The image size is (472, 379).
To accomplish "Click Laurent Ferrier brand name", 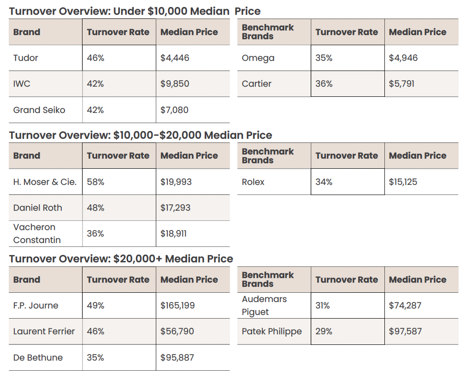I will (44, 332).
